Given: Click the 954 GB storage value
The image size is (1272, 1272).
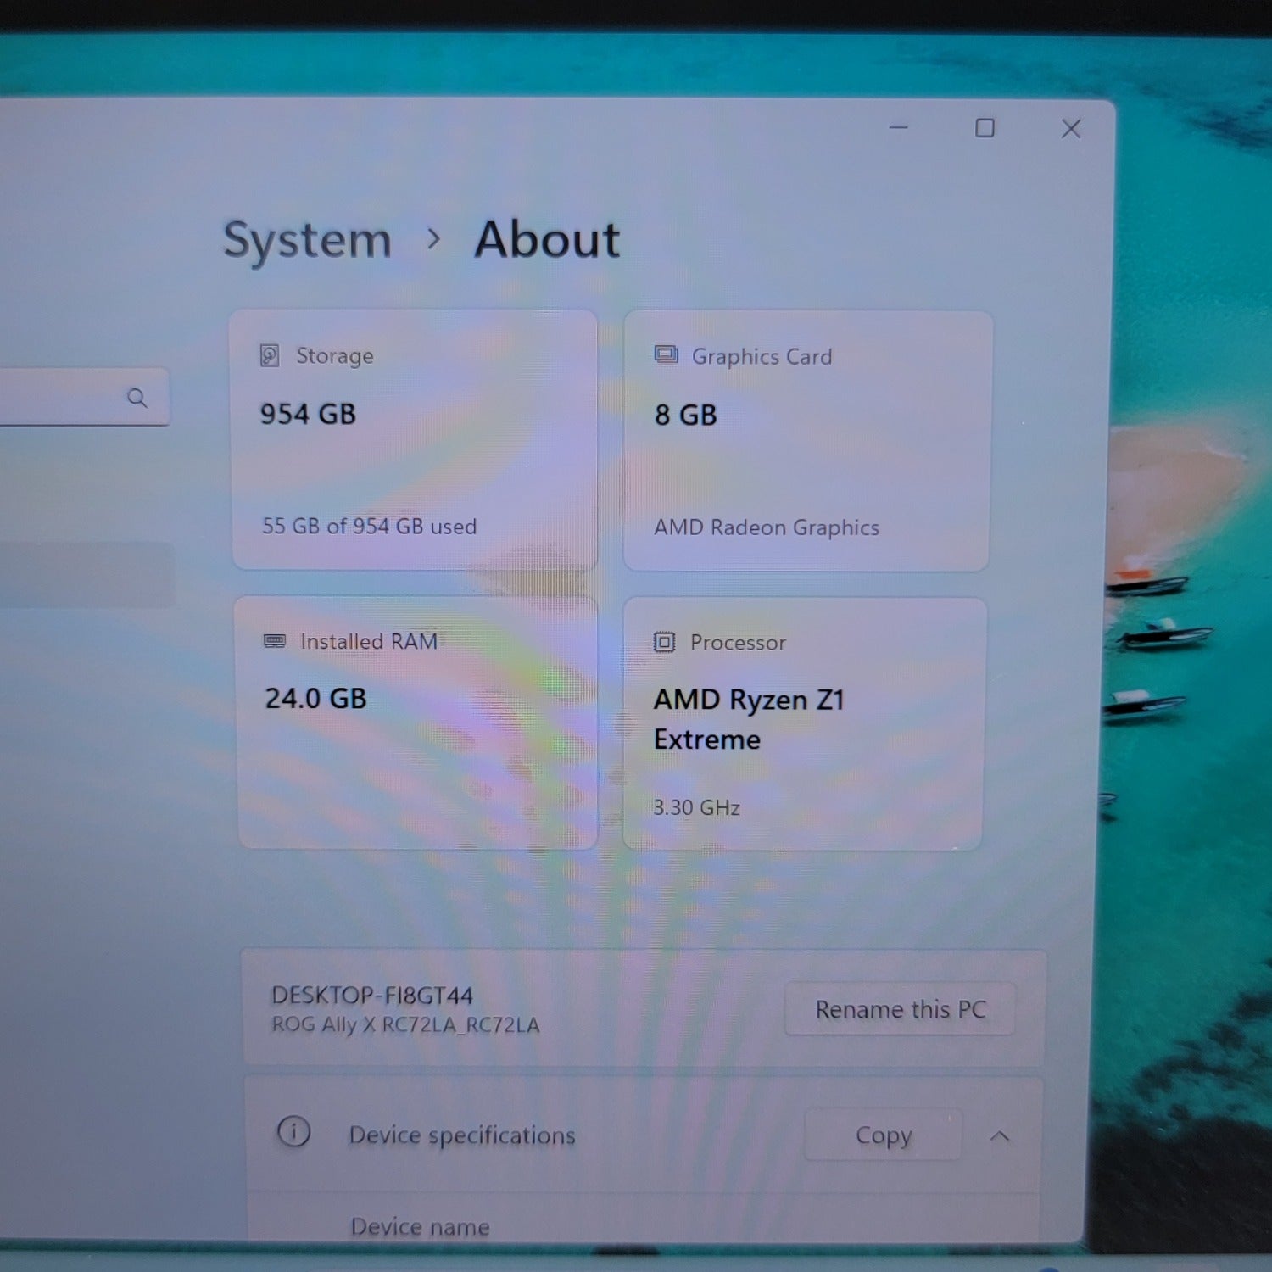Looking at the screenshot, I should (x=308, y=414).
